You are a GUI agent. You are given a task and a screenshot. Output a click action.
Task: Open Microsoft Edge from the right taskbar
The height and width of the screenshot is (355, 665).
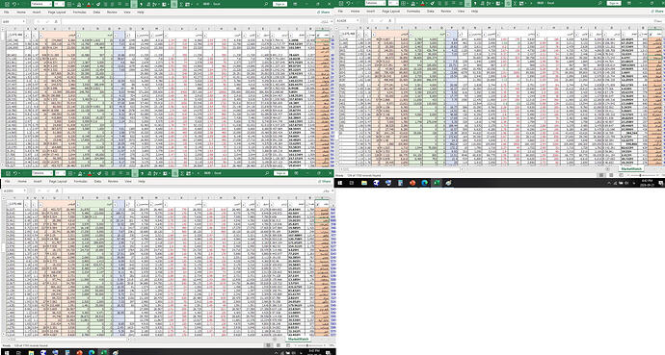(x=424, y=183)
